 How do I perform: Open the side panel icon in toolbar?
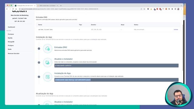pyautogui.click(x=175, y=9)
